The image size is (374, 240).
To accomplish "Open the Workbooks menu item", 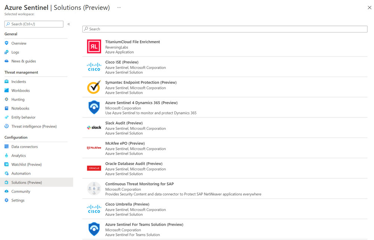I will 21,90.
